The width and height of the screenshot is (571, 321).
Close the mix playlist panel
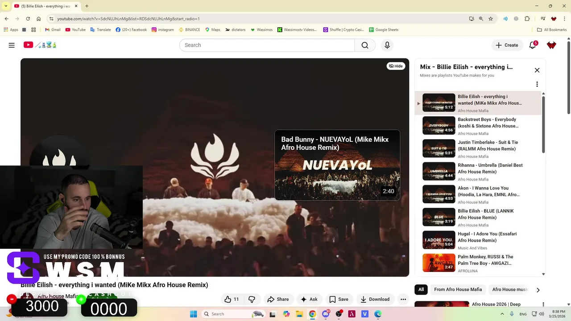click(x=537, y=70)
